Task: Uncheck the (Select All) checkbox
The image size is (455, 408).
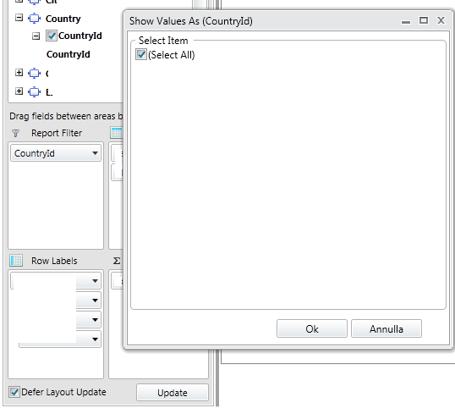Action: pos(141,54)
